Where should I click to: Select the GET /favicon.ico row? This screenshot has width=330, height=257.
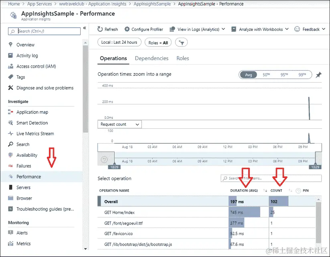pos(207,233)
